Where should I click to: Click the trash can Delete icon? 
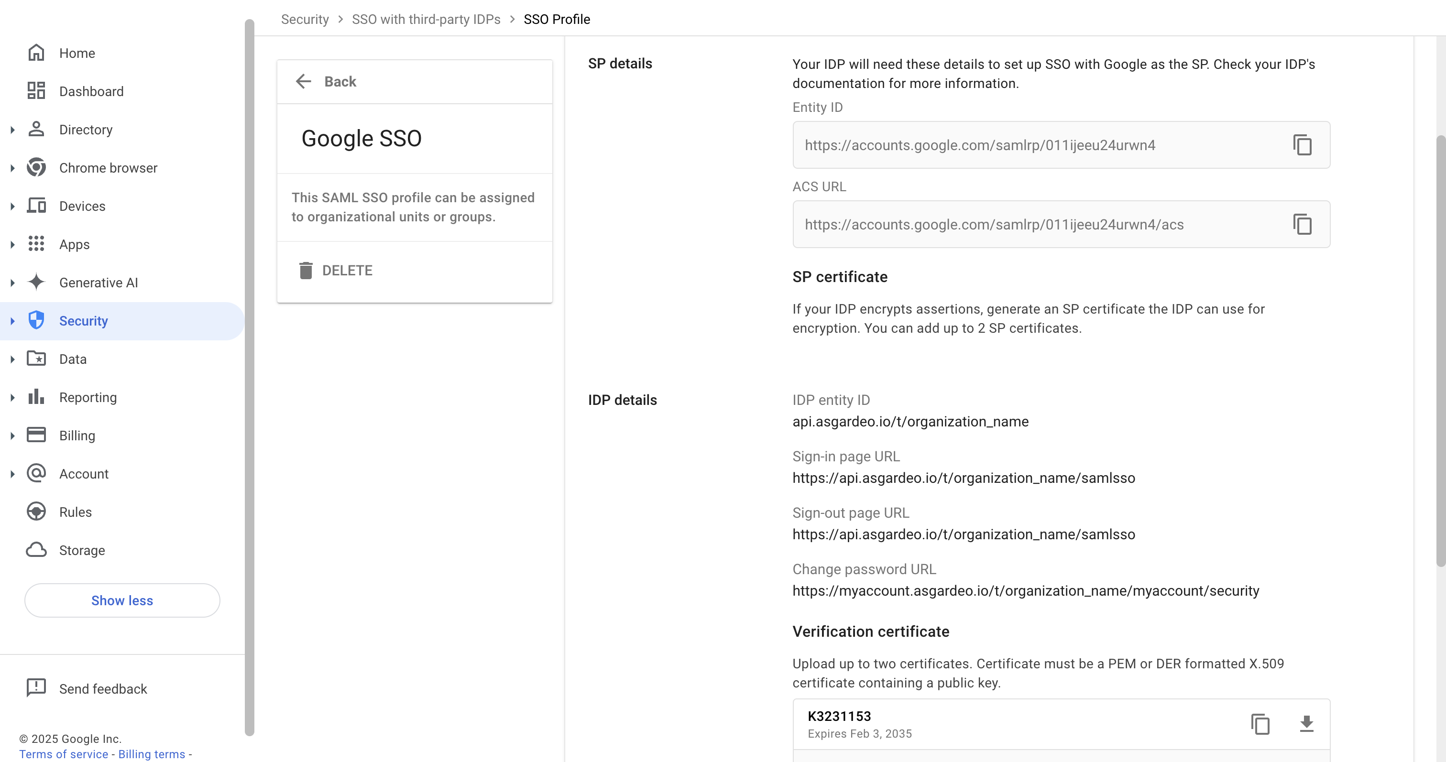pos(306,270)
